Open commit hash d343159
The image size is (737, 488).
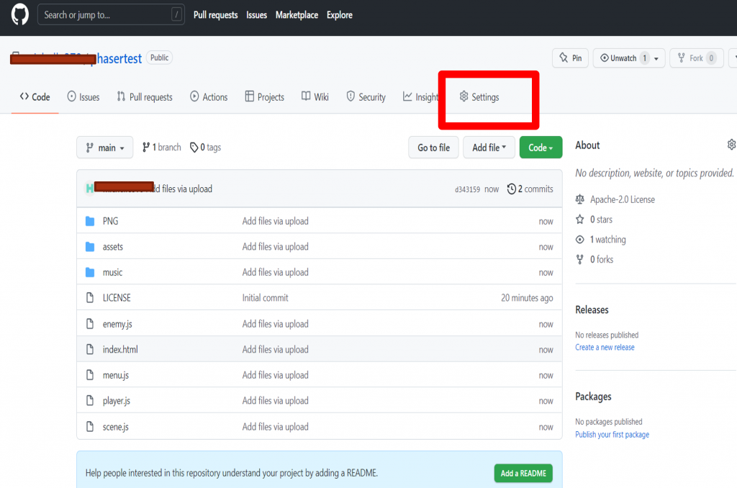point(467,189)
